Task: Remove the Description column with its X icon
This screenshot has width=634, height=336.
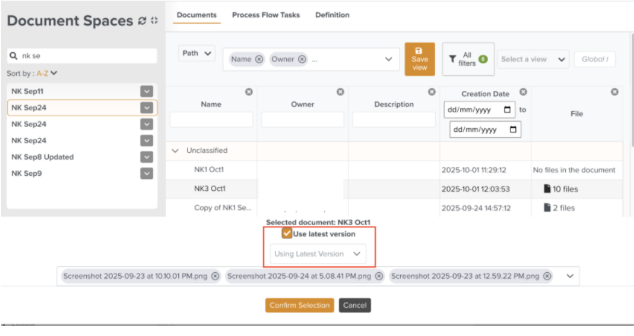Action: 432,92
